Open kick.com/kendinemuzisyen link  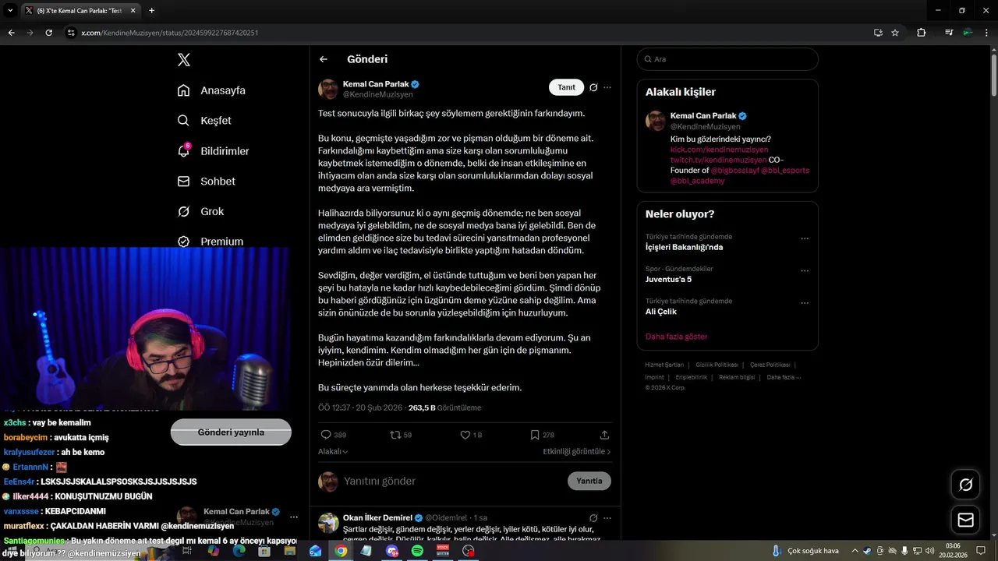click(719, 150)
